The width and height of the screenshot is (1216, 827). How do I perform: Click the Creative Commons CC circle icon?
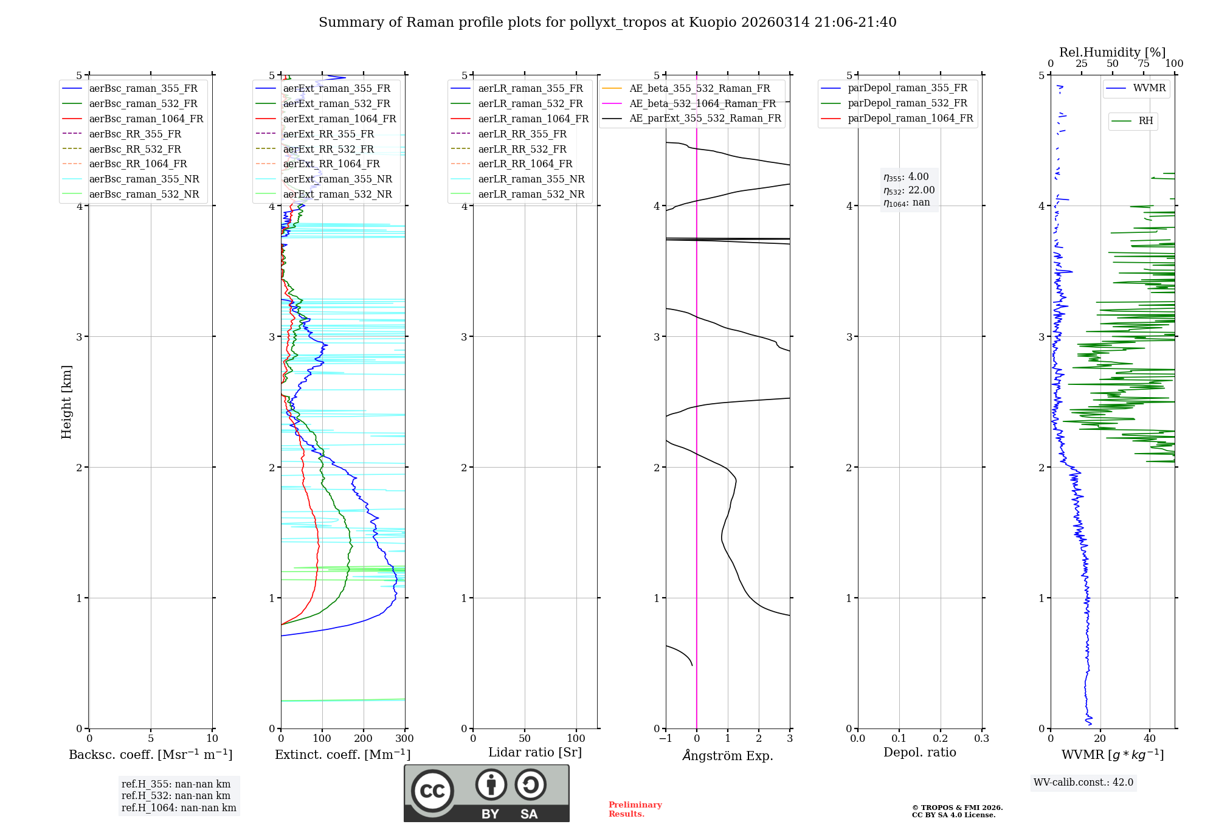click(x=432, y=791)
